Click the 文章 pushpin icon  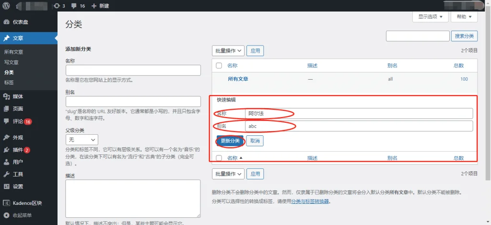point(6,38)
